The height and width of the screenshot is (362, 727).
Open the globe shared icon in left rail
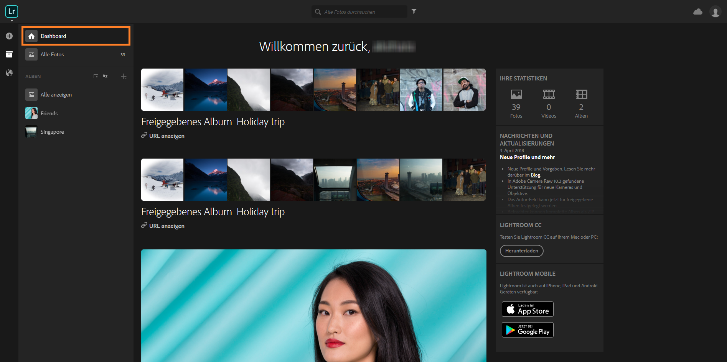(9, 73)
